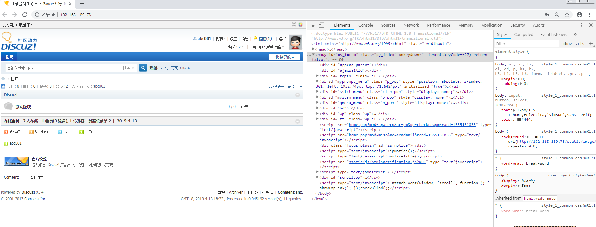Click the Discuz logo
The height and width of the screenshot is (227, 596).
click(x=19, y=41)
